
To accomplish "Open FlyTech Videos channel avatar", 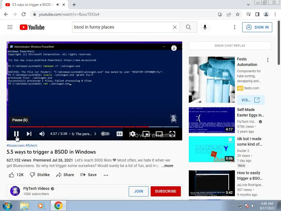I will click(15, 191).
